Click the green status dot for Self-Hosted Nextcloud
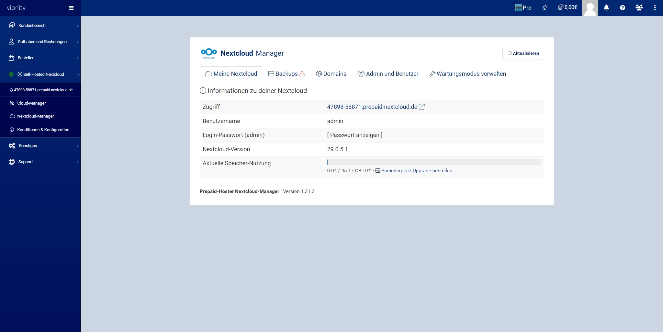 click(x=11, y=74)
